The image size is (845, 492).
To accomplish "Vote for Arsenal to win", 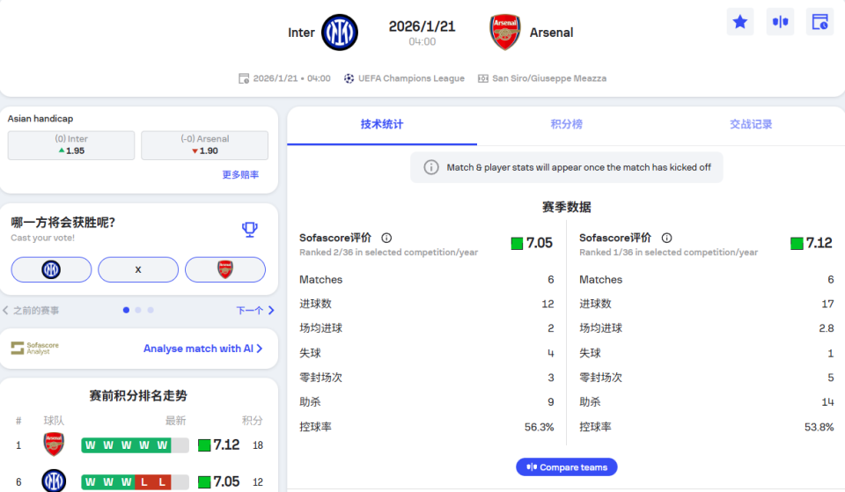I will (x=225, y=269).
